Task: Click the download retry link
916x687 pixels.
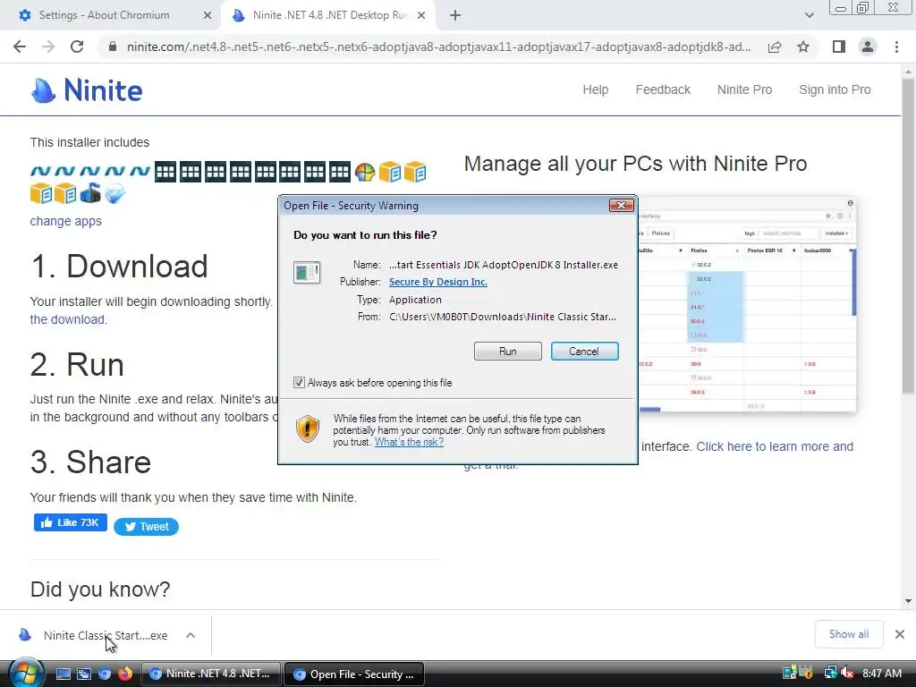Action: tap(68, 319)
